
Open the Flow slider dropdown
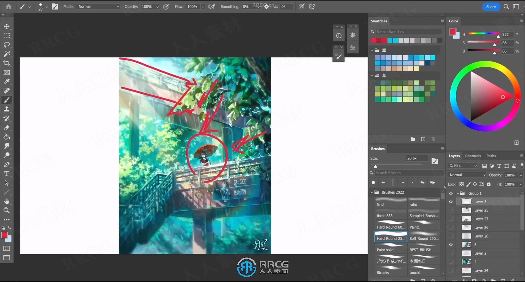203,7
